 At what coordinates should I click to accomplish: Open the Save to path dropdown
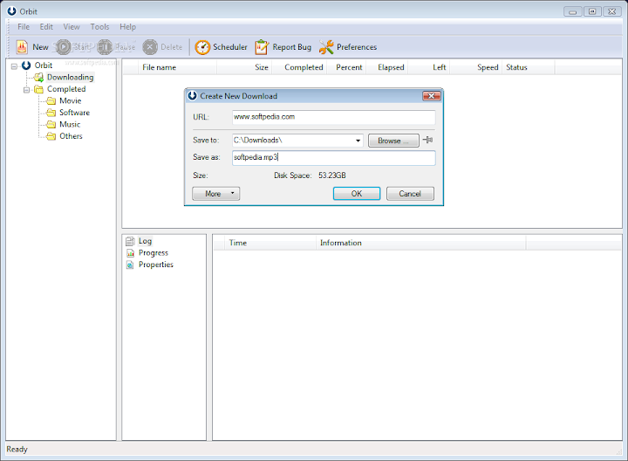tap(358, 140)
